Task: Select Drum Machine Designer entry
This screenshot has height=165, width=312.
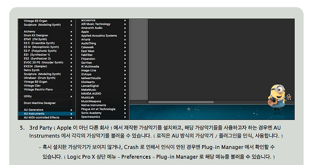Action: (x=47, y=103)
